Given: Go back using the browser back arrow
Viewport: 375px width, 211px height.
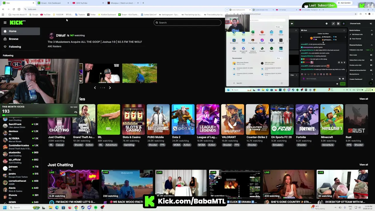Looking at the screenshot, I should click(3, 9).
